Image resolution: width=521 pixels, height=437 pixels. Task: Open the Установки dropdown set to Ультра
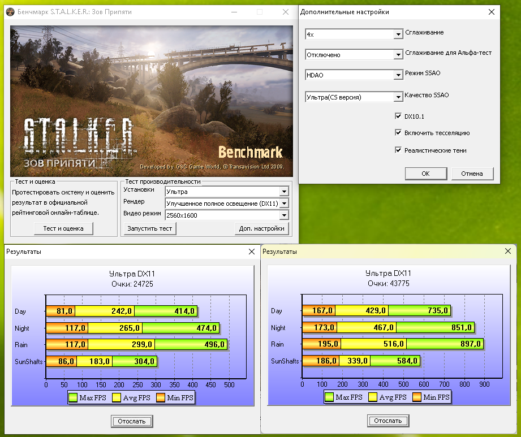tap(284, 192)
